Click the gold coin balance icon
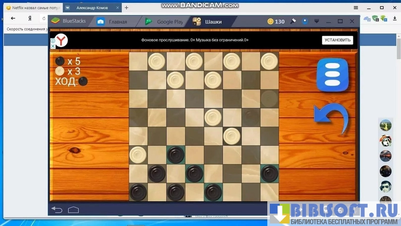The height and width of the screenshot is (226, 401). pos(270,21)
